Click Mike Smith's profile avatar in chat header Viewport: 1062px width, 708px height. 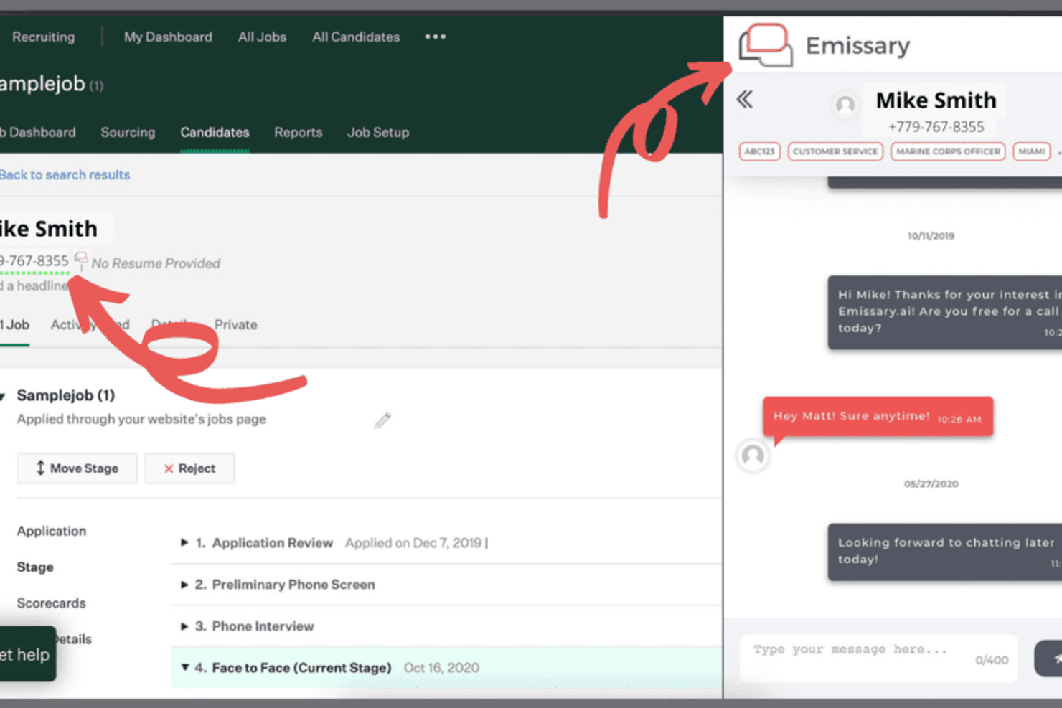pyautogui.click(x=845, y=106)
